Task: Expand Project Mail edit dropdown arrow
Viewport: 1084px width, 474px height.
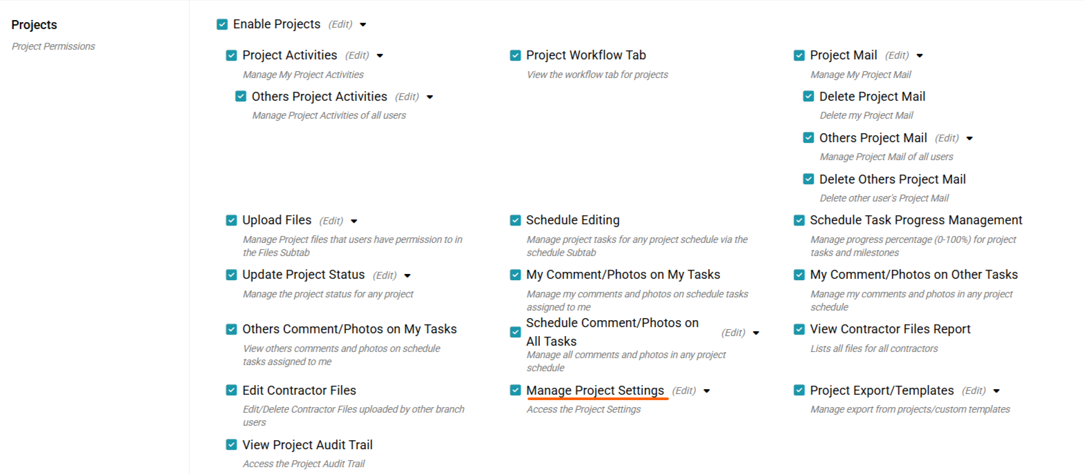Action: pyautogui.click(x=920, y=56)
